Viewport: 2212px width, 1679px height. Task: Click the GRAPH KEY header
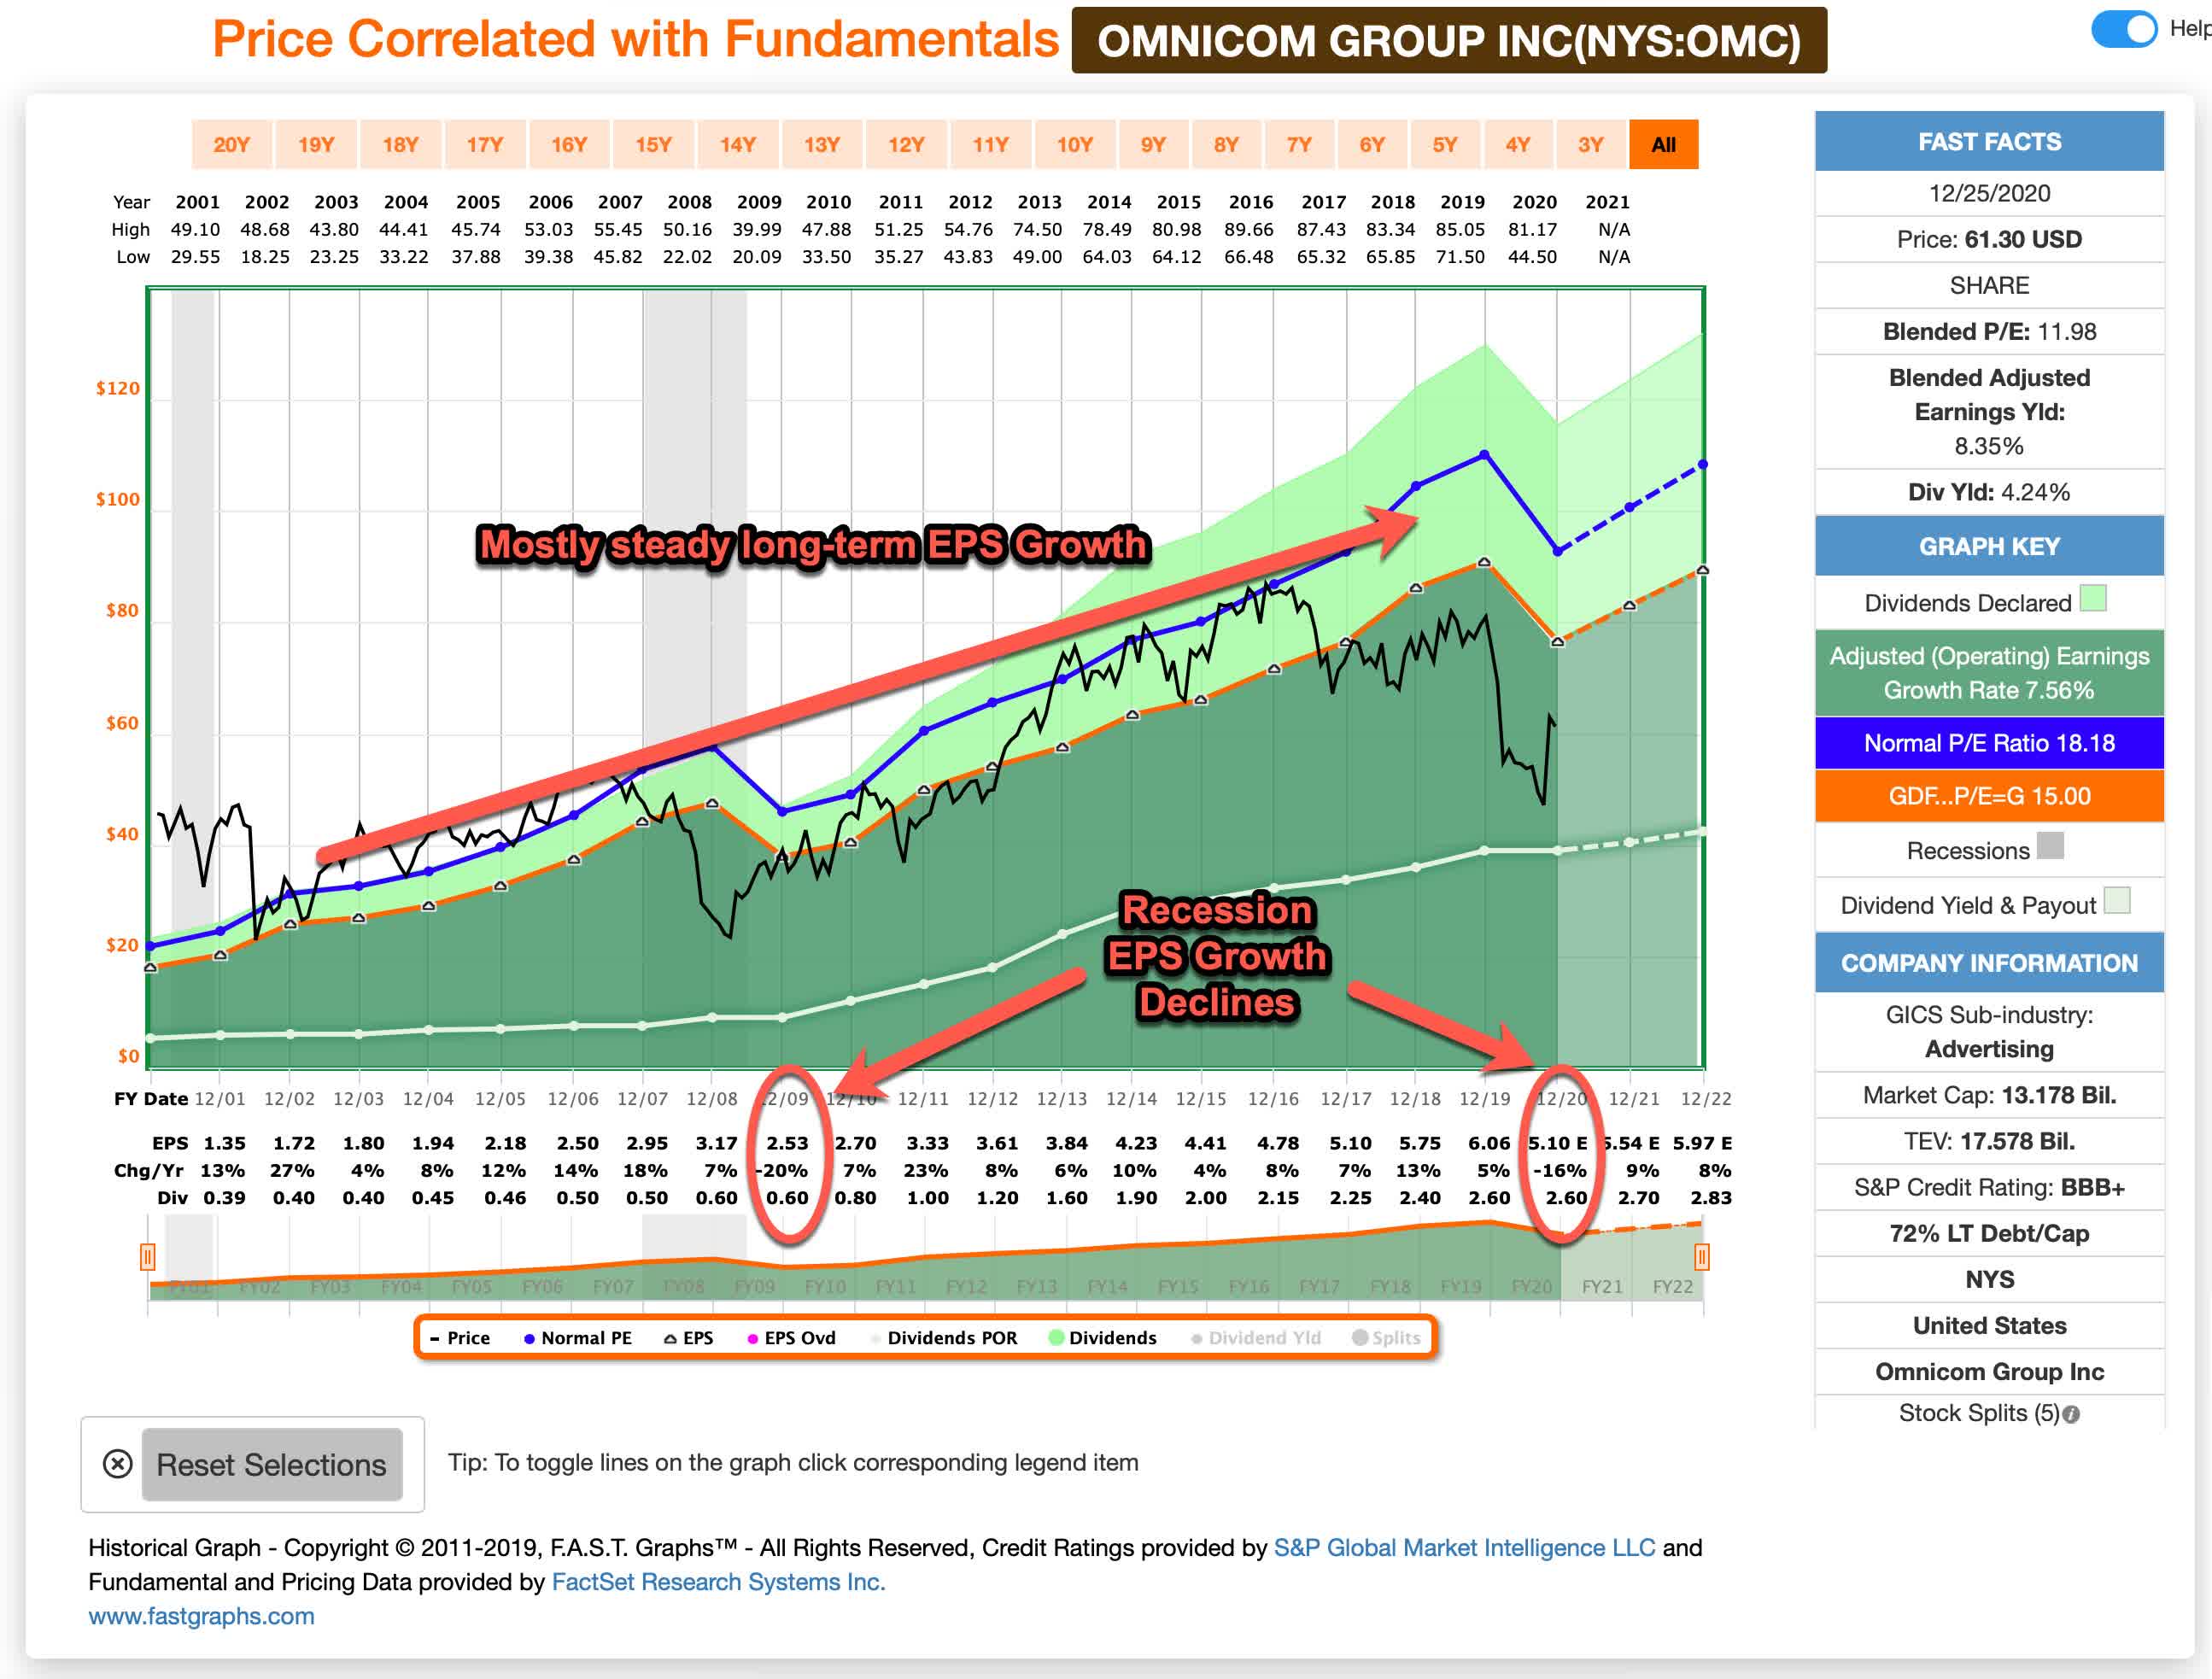[1989, 546]
